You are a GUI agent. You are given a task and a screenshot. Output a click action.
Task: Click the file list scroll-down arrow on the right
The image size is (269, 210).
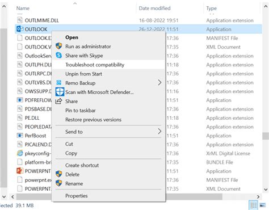266,190
